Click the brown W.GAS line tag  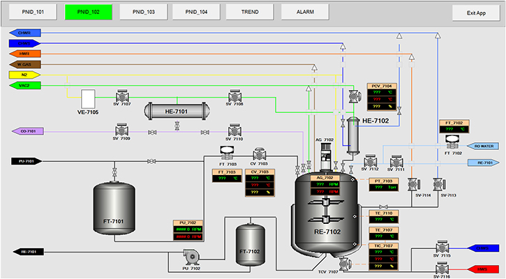[25, 64]
